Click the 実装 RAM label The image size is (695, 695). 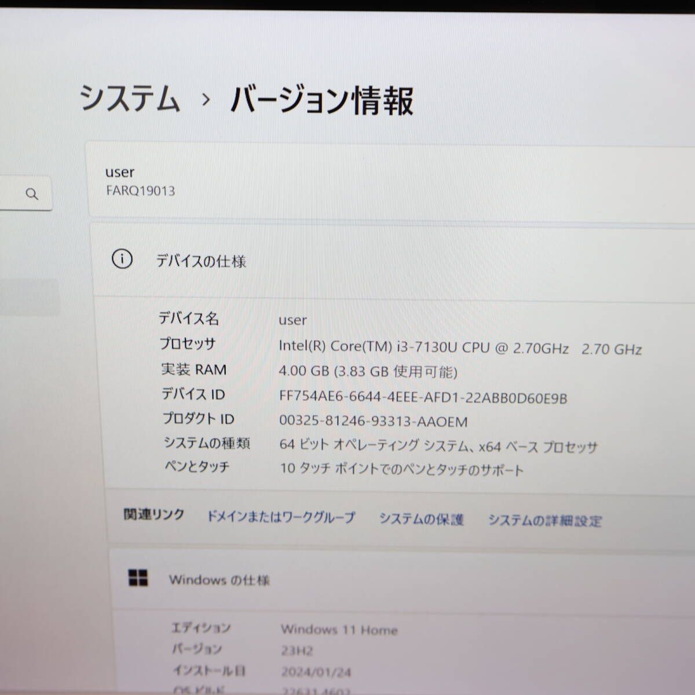[x=193, y=369]
